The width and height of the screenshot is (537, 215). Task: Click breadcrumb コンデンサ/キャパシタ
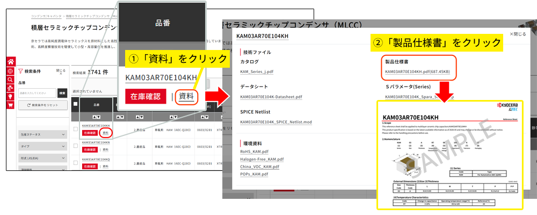(x=46, y=16)
